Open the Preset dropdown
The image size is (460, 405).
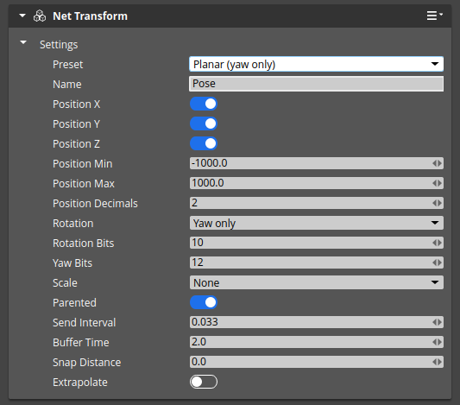click(316, 64)
